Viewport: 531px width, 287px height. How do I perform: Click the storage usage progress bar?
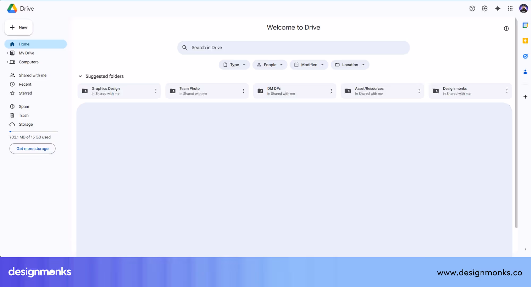(34, 131)
